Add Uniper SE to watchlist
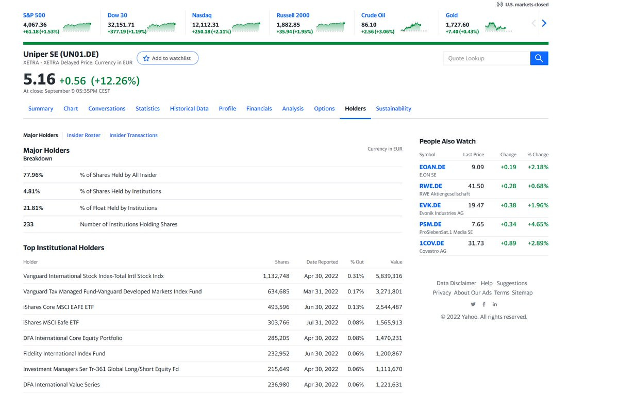Viewport: 618px width, 394px height. pos(168,58)
